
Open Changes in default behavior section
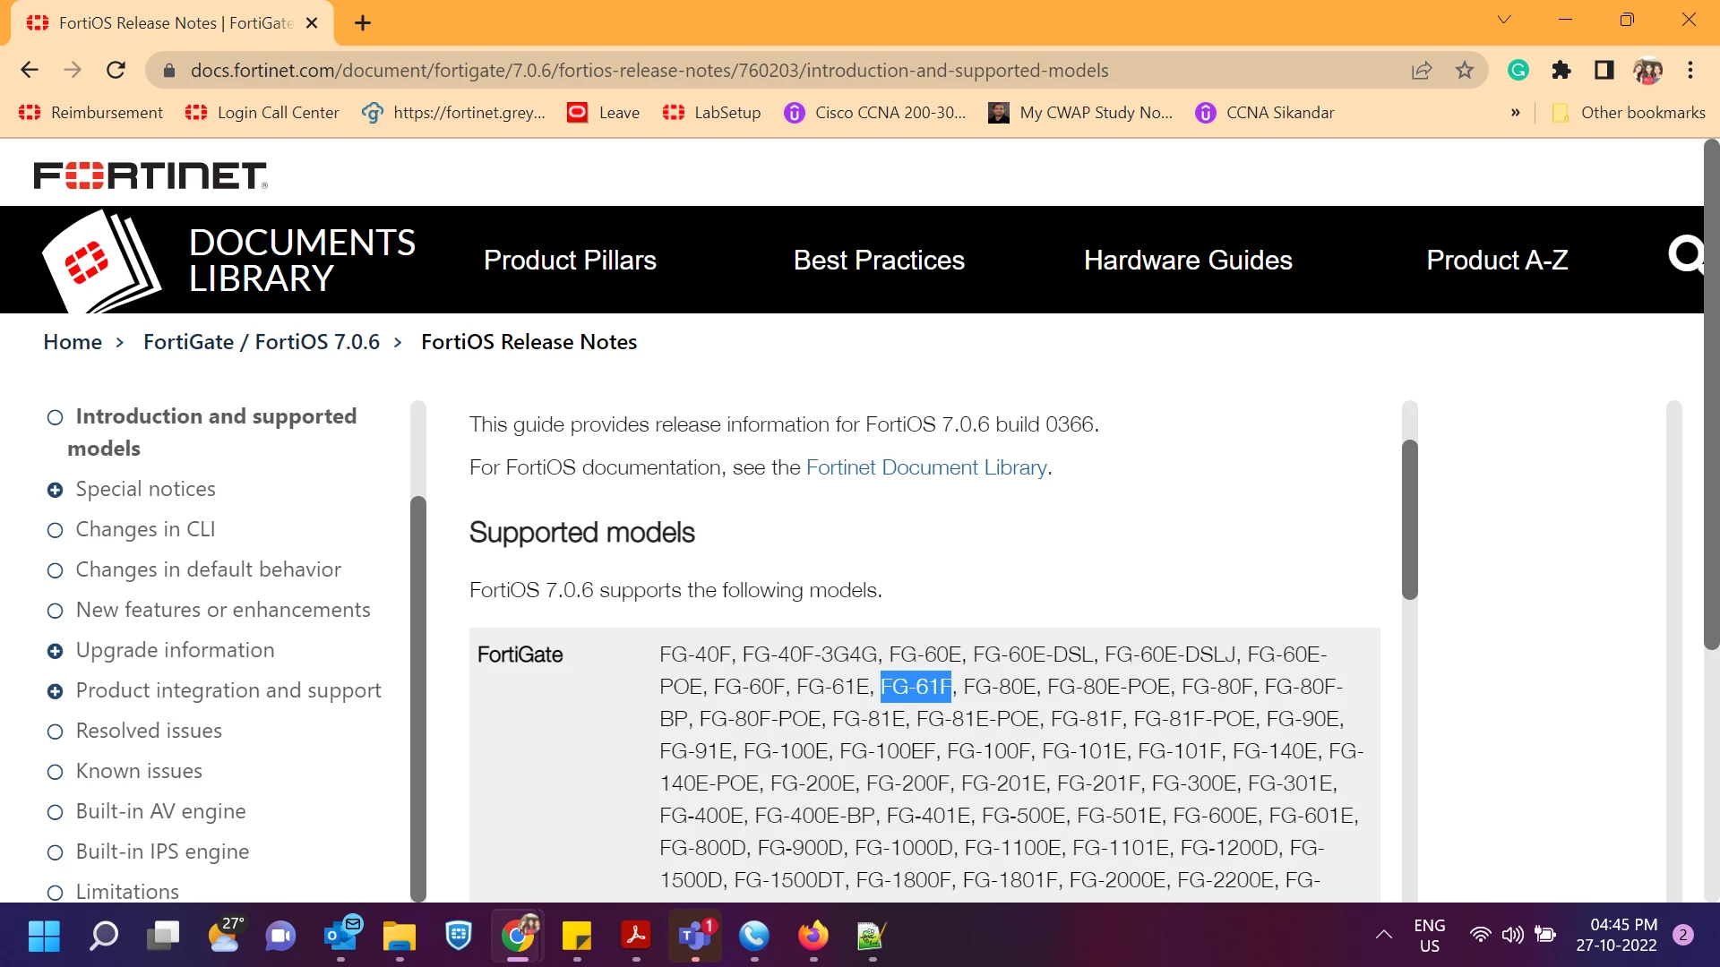(208, 569)
